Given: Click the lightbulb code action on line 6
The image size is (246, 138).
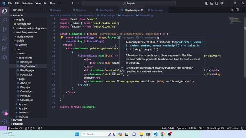Looking at the screenshot, I should pyautogui.click(x=61, y=38).
